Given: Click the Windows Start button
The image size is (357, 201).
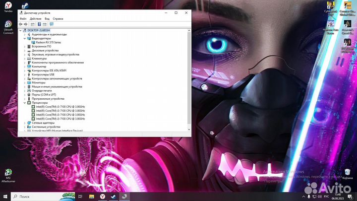Looking at the screenshot, I should tap(5, 197).
